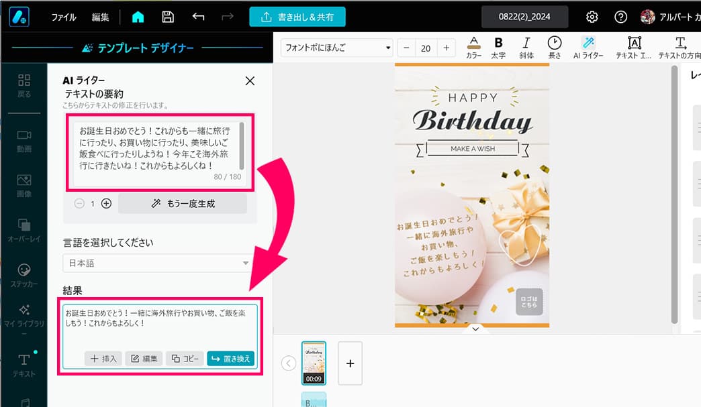Click the もう一度生成 button
The height and width of the screenshot is (407, 701).
[183, 204]
